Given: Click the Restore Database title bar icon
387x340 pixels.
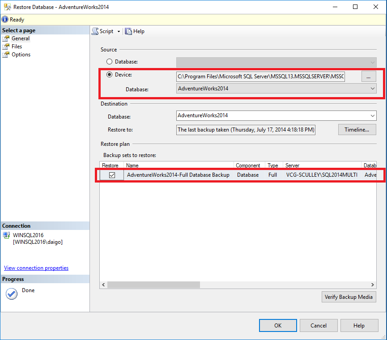Looking at the screenshot, I should (x=8, y=7).
